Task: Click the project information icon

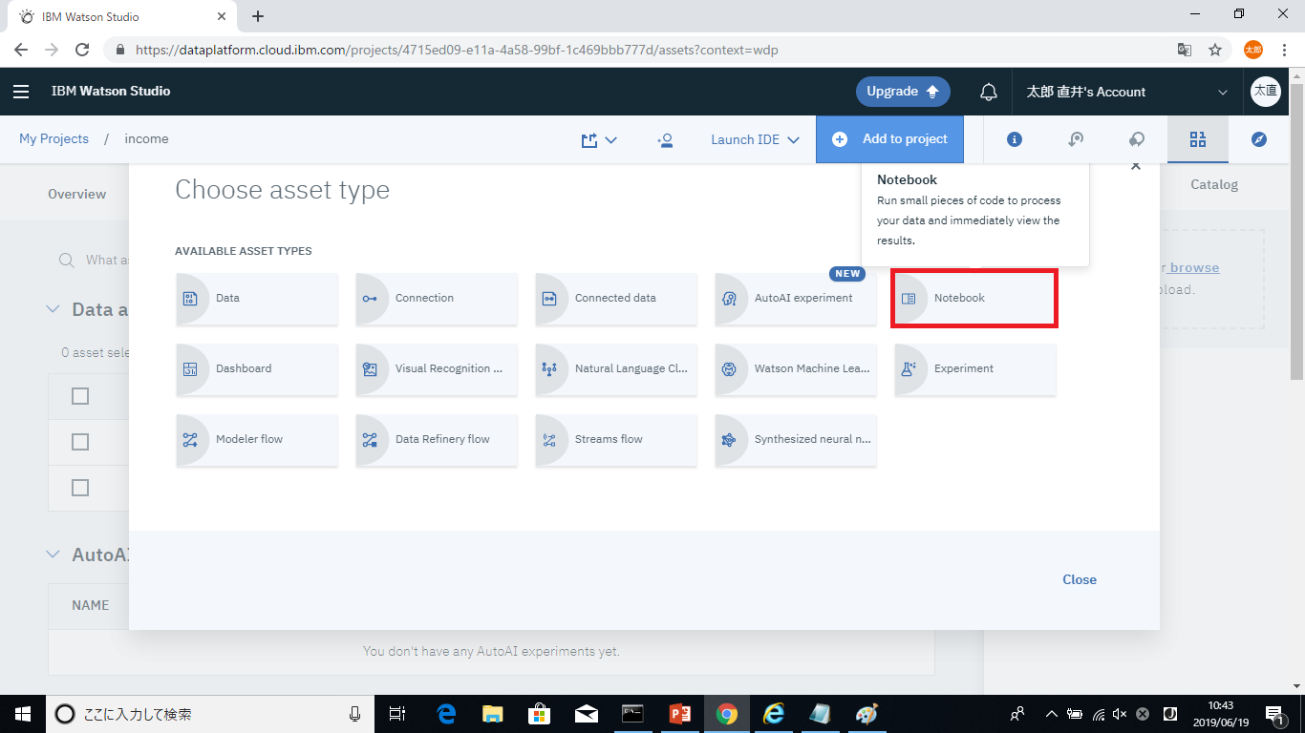Action: [1015, 139]
